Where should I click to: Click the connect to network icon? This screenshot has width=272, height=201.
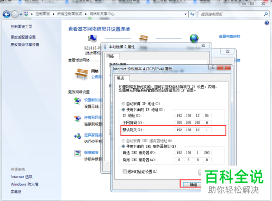[x=78, y=118]
